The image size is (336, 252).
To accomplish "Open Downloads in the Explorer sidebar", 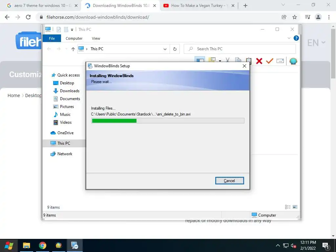I will 66,91.
